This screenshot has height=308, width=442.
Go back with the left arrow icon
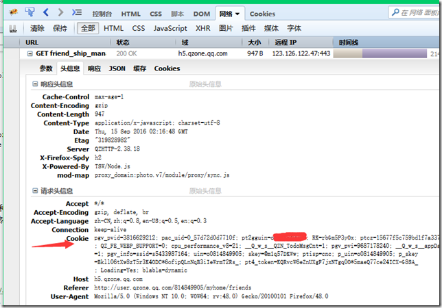pos(46,12)
